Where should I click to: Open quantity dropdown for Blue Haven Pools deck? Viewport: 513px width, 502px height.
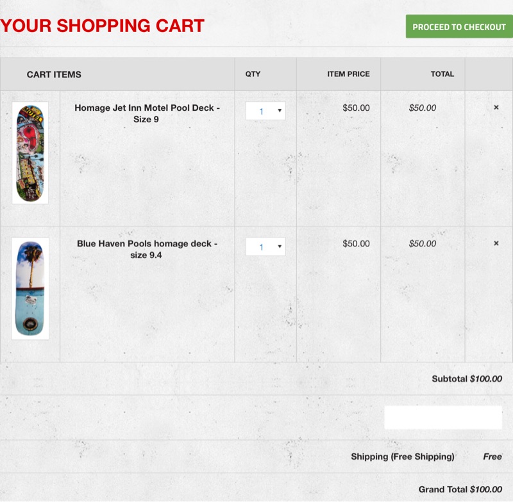coord(265,247)
